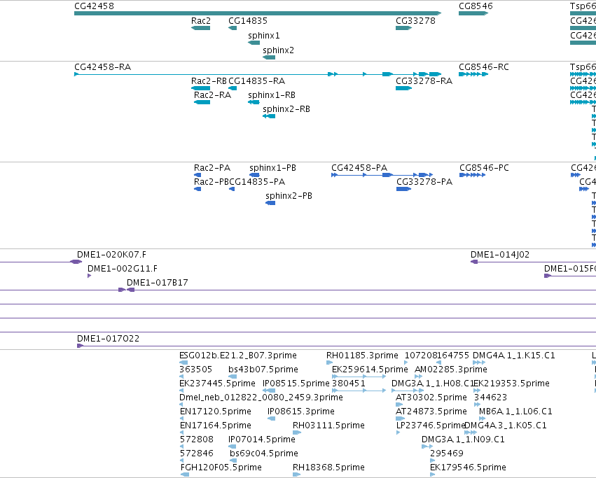Click the DME1-014J02 clone feature
The height and width of the screenshot is (478, 596).
[x=474, y=262]
